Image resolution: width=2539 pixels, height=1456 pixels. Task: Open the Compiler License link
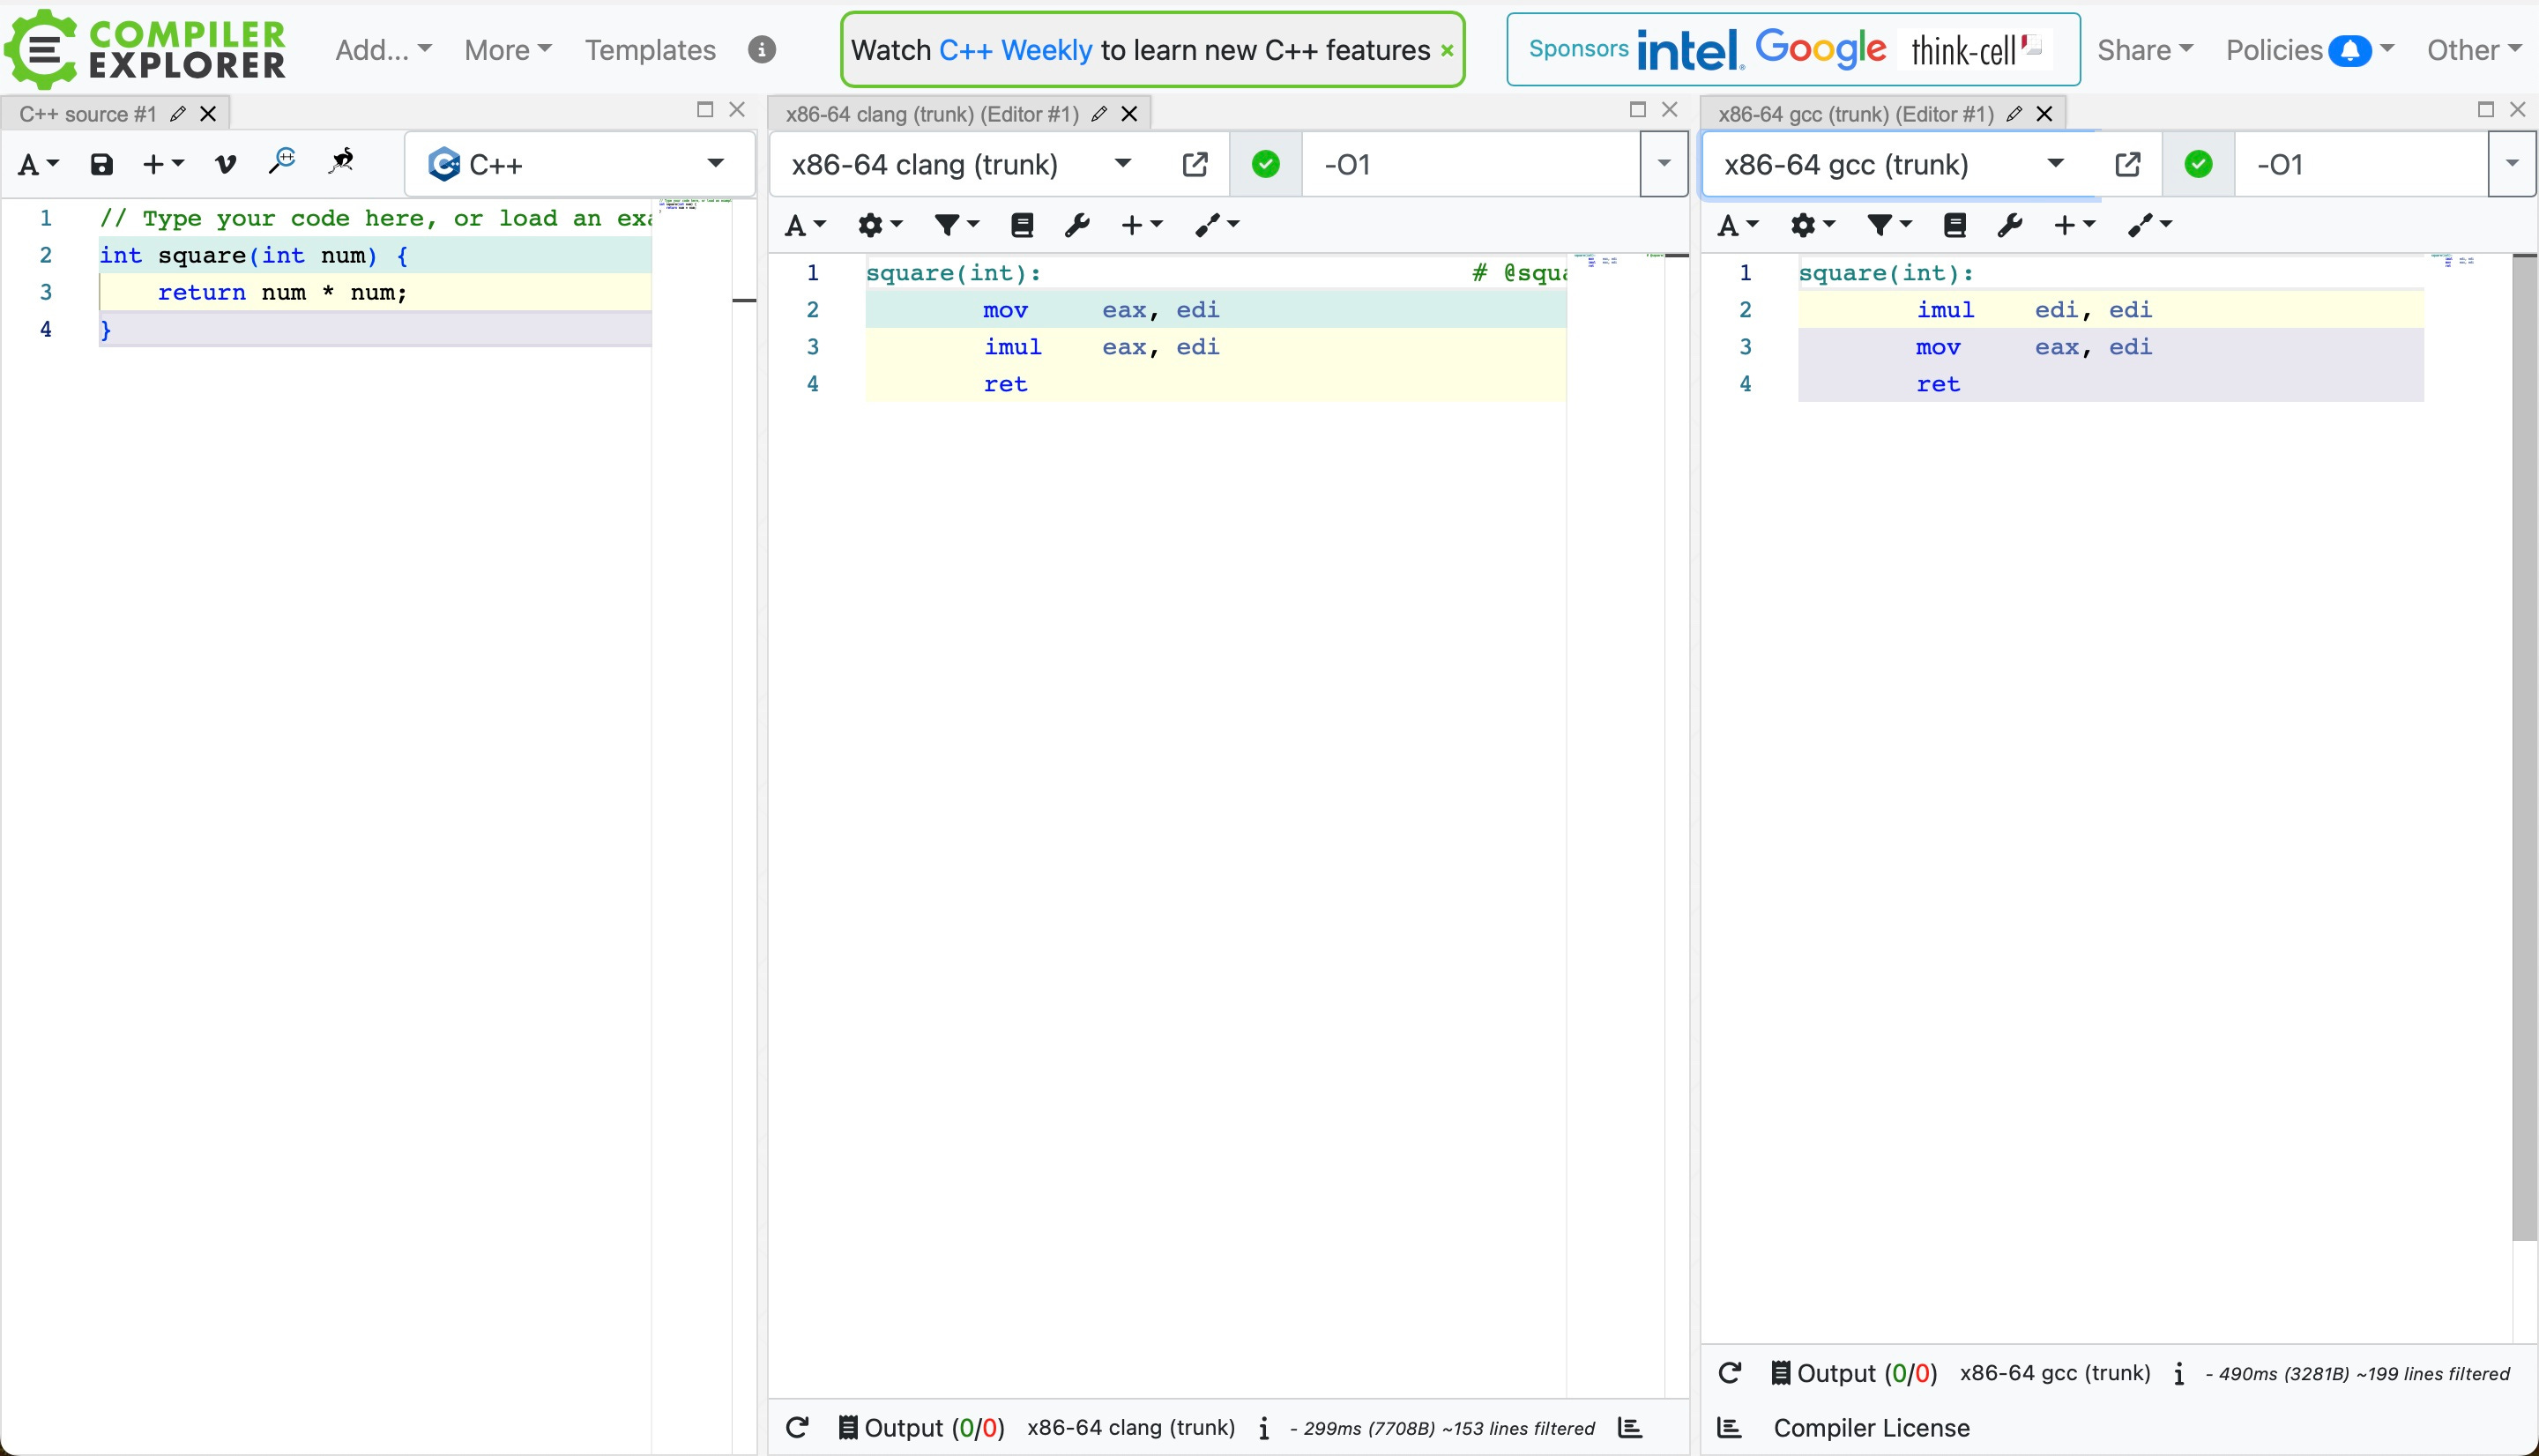tap(1871, 1428)
